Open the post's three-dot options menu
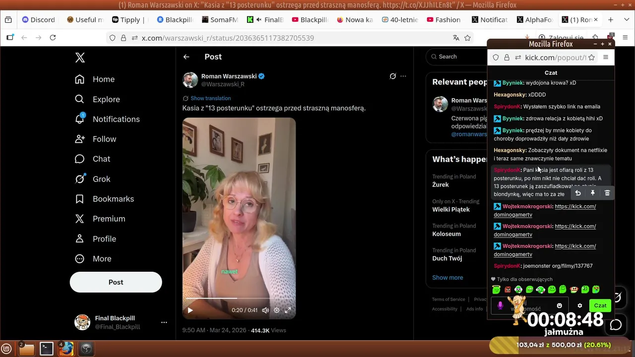The width and height of the screenshot is (635, 357). [403, 76]
